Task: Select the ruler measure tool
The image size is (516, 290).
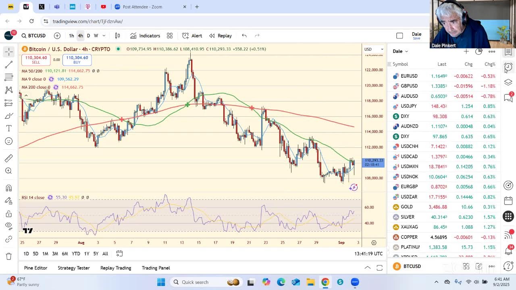Action: 8,158
